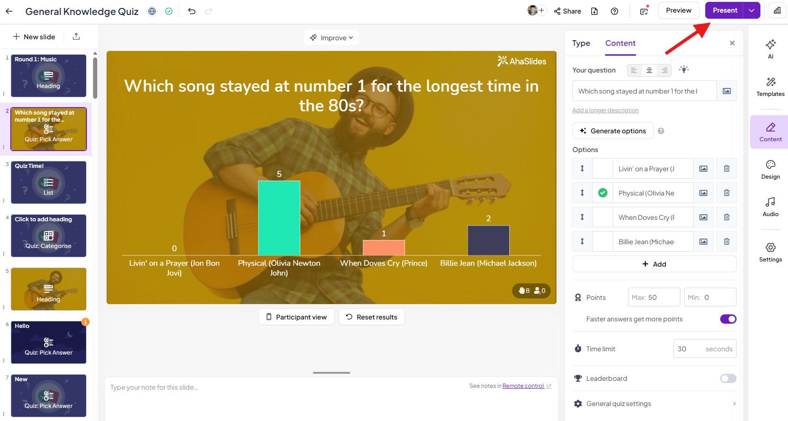Viewport: 788px width, 421px height.
Task: Click the Add a longer description link
Action: (x=605, y=110)
